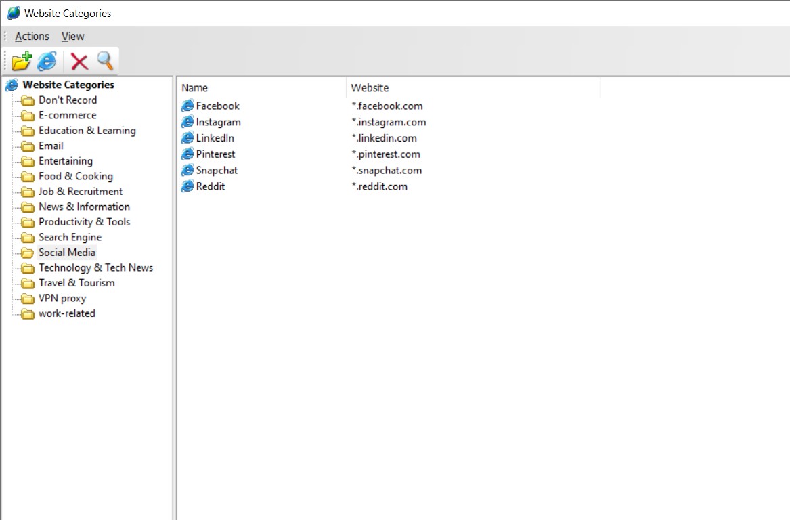Screen dimensions: 790x520
Task: Open the View menu
Action: (72, 36)
